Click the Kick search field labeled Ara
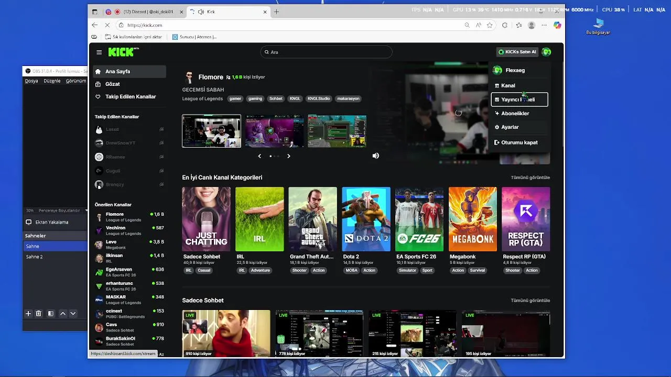Image resolution: width=671 pixels, height=377 pixels. point(326,52)
